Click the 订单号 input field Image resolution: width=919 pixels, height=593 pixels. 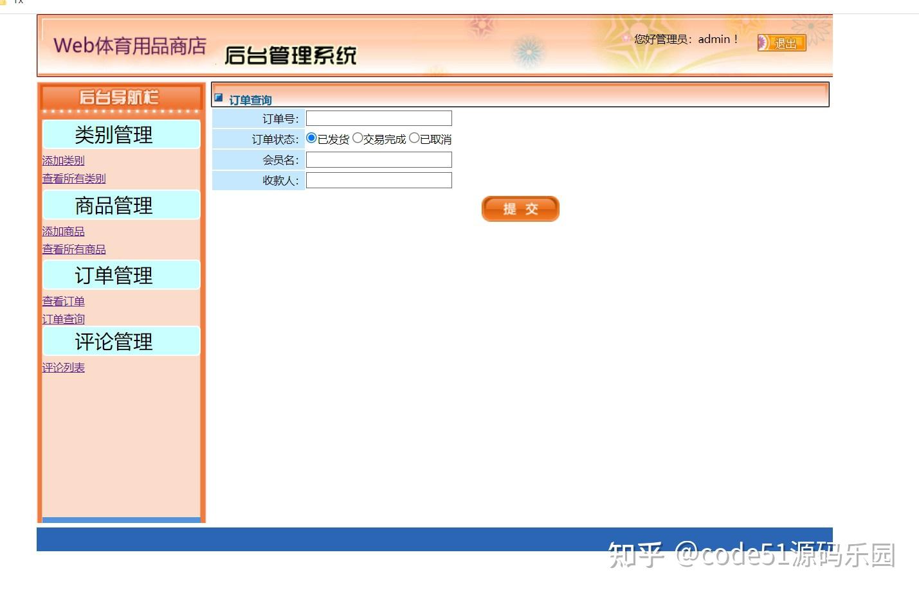coord(379,118)
